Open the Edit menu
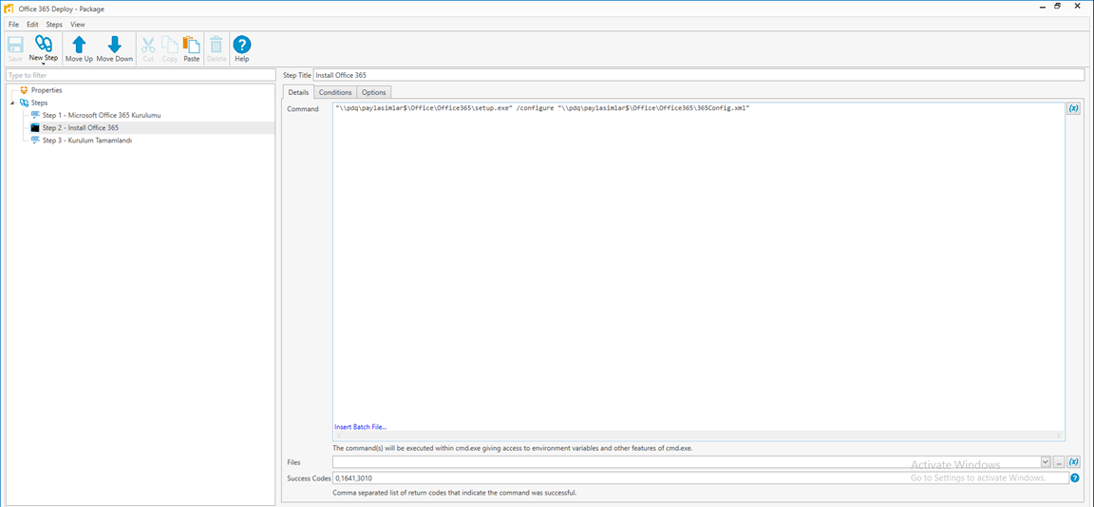The width and height of the screenshot is (1094, 507). click(33, 25)
